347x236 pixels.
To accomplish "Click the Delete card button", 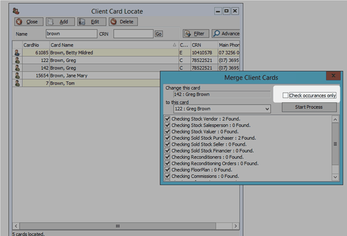I will tap(123, 22).
